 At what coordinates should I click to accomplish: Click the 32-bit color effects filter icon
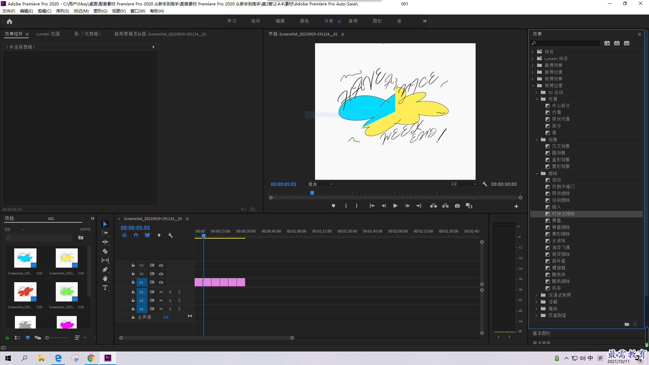click(x=617, y=43)
